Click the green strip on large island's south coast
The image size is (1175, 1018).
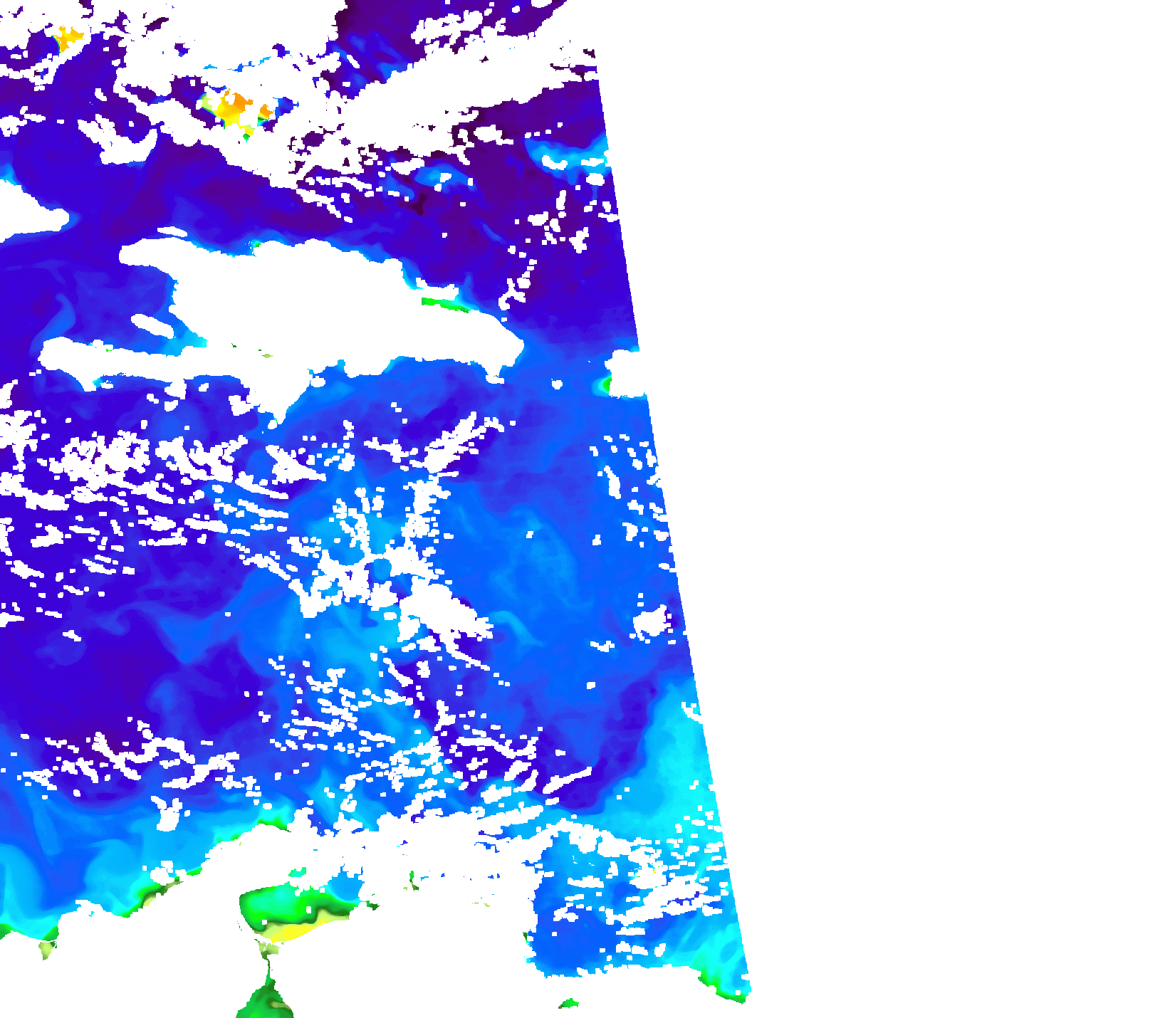tap(443, 304)
